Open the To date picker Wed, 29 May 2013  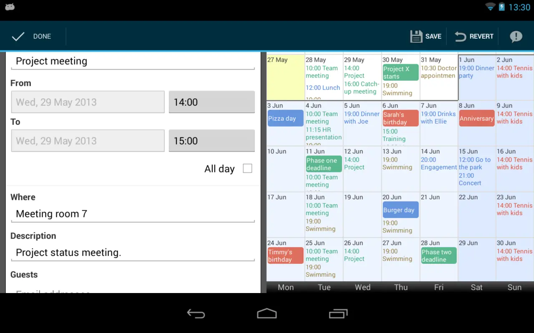[x=88, y=141]
